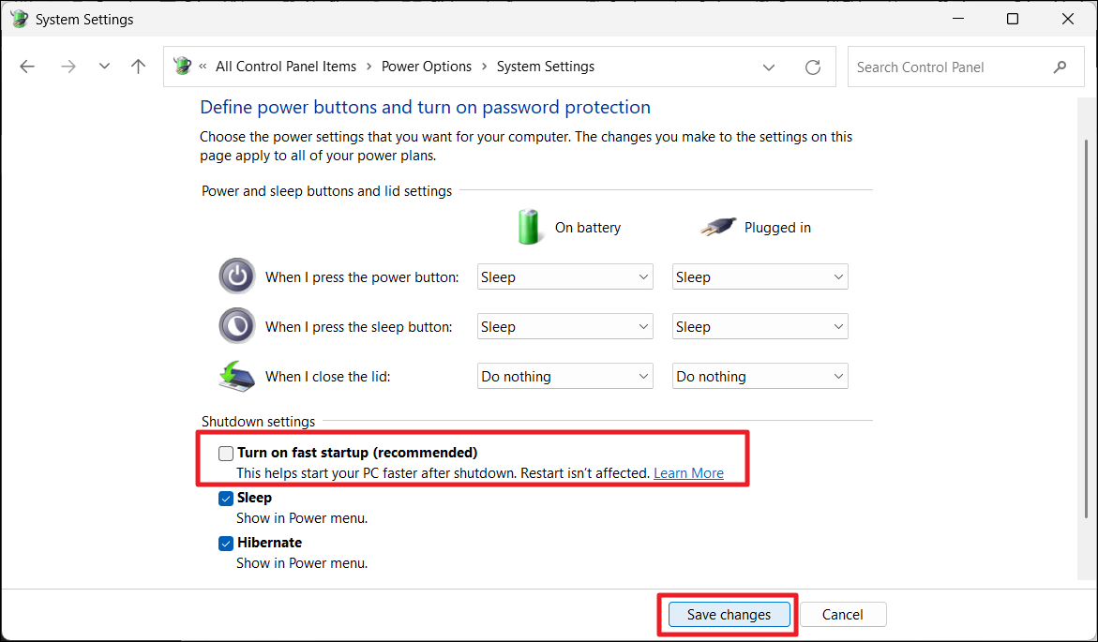
Task: Click the Save changes button
Action: coord(729,615)
